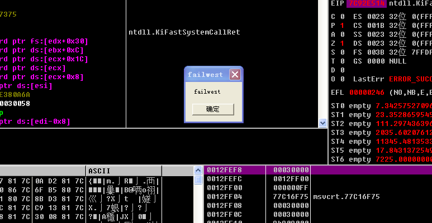The height and width of the screenshot is (223, 432).
Task: Click the EIP register value 7C92E514
Action: coord(366,3)
